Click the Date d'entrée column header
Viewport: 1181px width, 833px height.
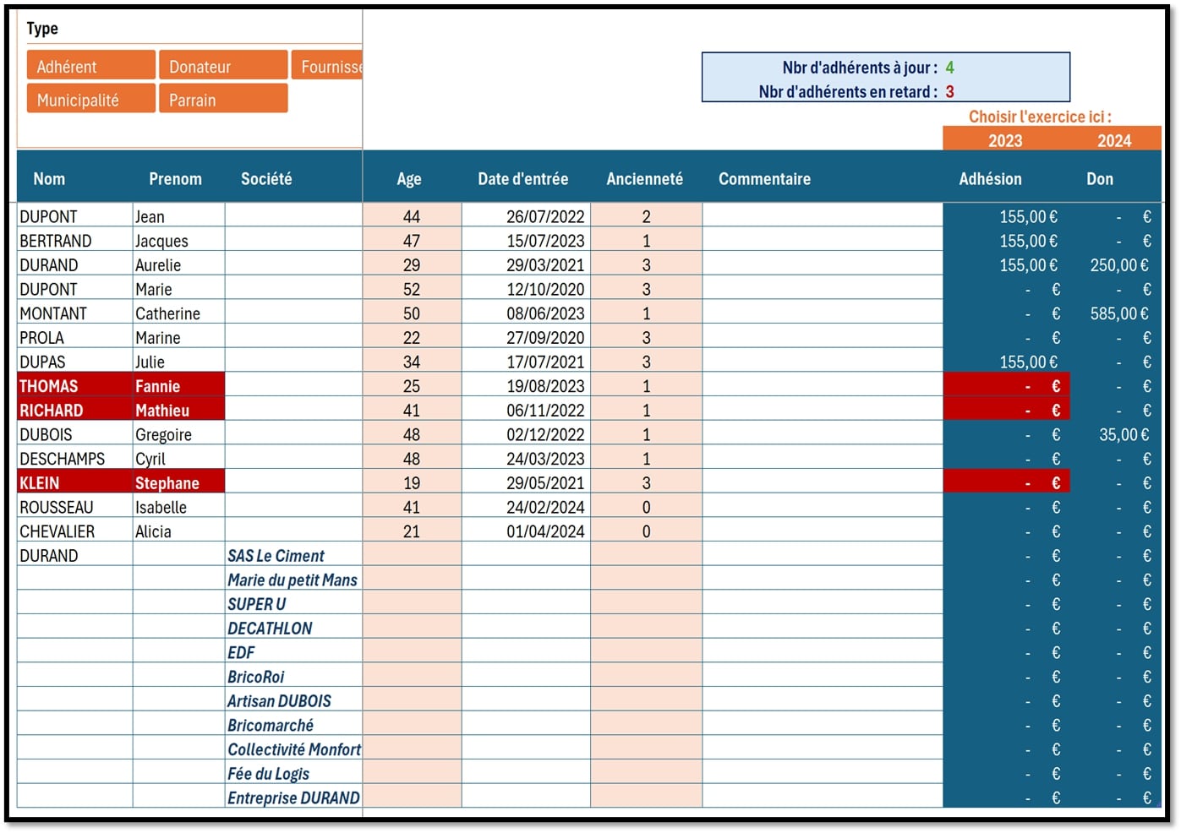click(x=523, y=178)
